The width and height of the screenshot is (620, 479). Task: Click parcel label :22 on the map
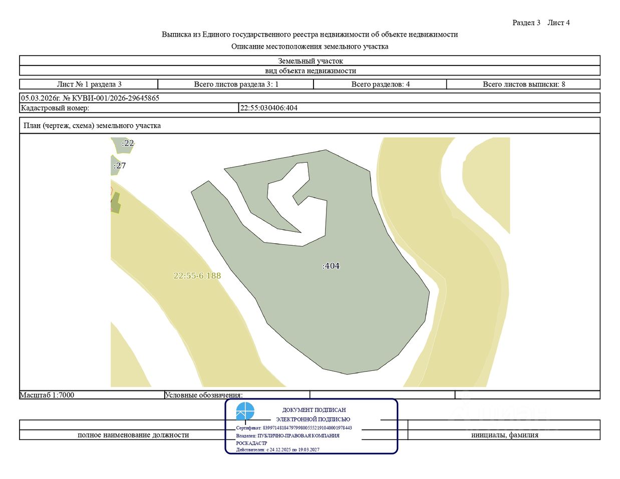[128, 143]
